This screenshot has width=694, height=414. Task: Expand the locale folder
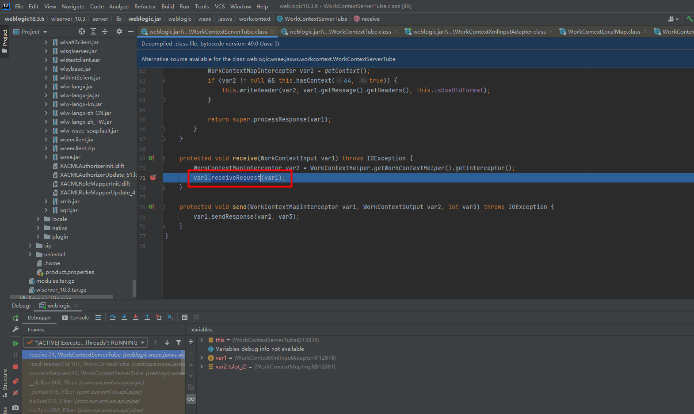(38, 219)
